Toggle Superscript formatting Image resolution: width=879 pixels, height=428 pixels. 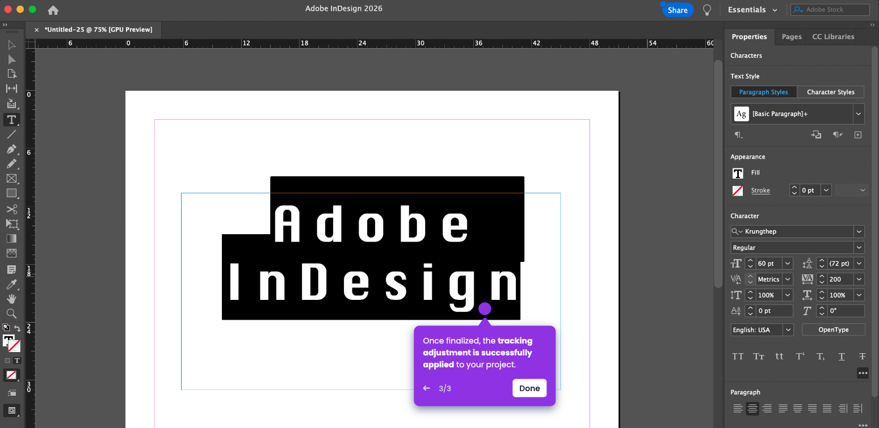[800, 357]
